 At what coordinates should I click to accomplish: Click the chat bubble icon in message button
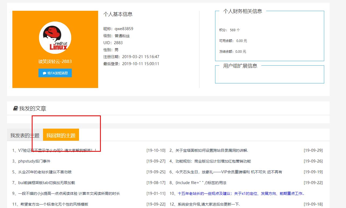coord(44,73)
